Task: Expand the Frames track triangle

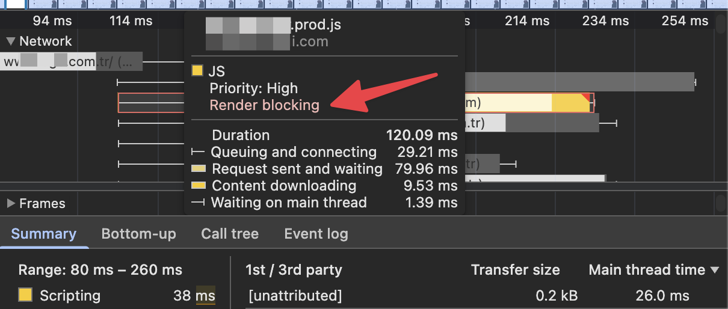Action: pyautogui.click(x=11, y=204)
